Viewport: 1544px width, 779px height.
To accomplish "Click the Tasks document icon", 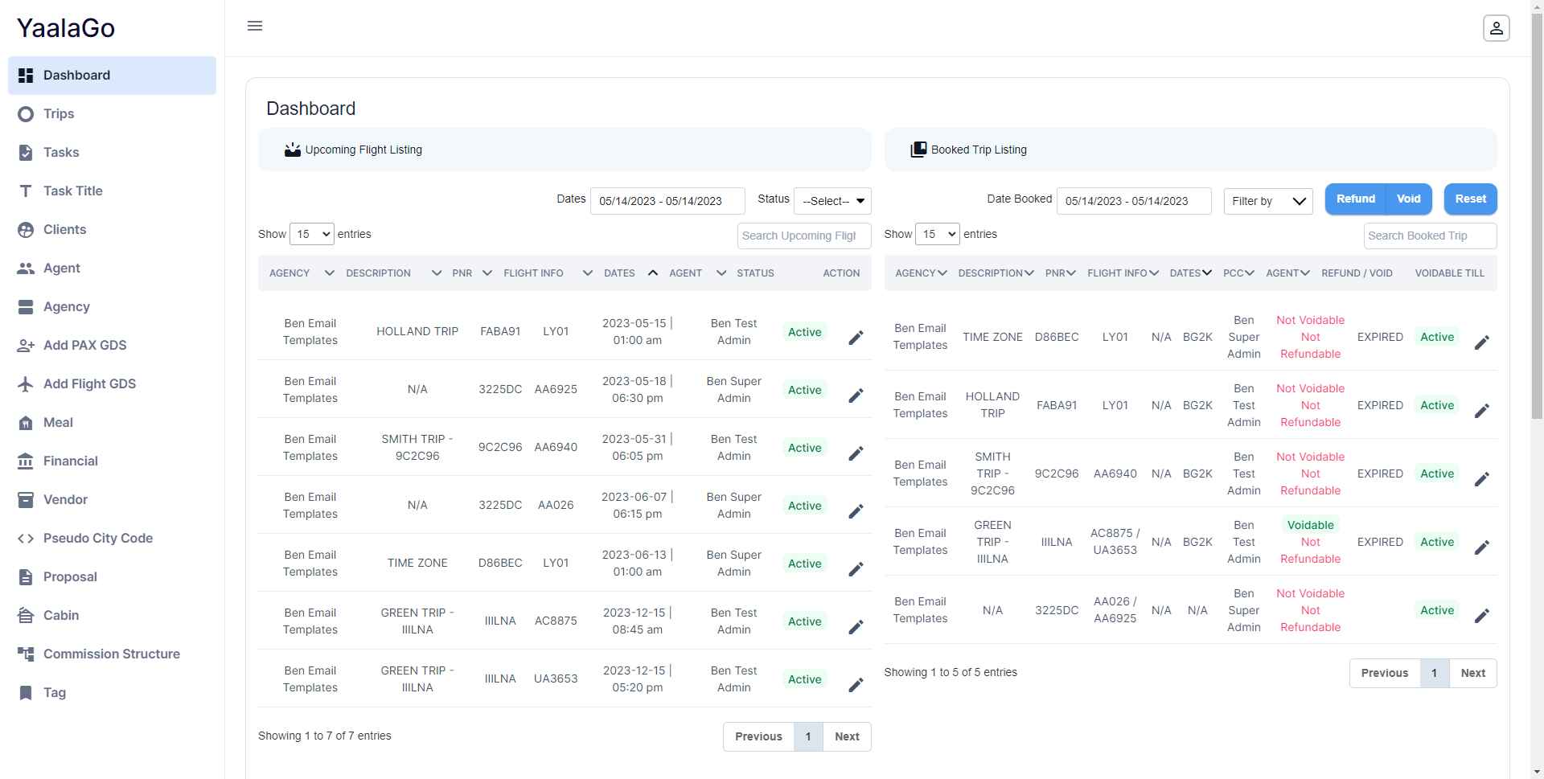I will pos(26,153).
